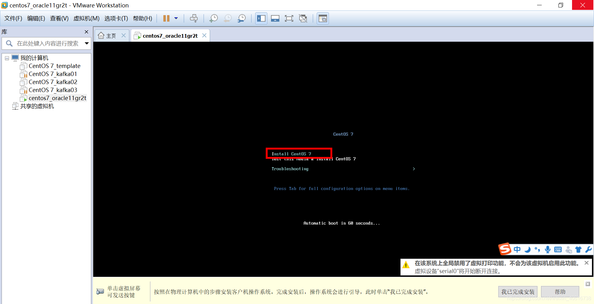This screenshot has width=594, height=304.
Task: Choose Test this media & install CentOS 7
Action: 314,159
